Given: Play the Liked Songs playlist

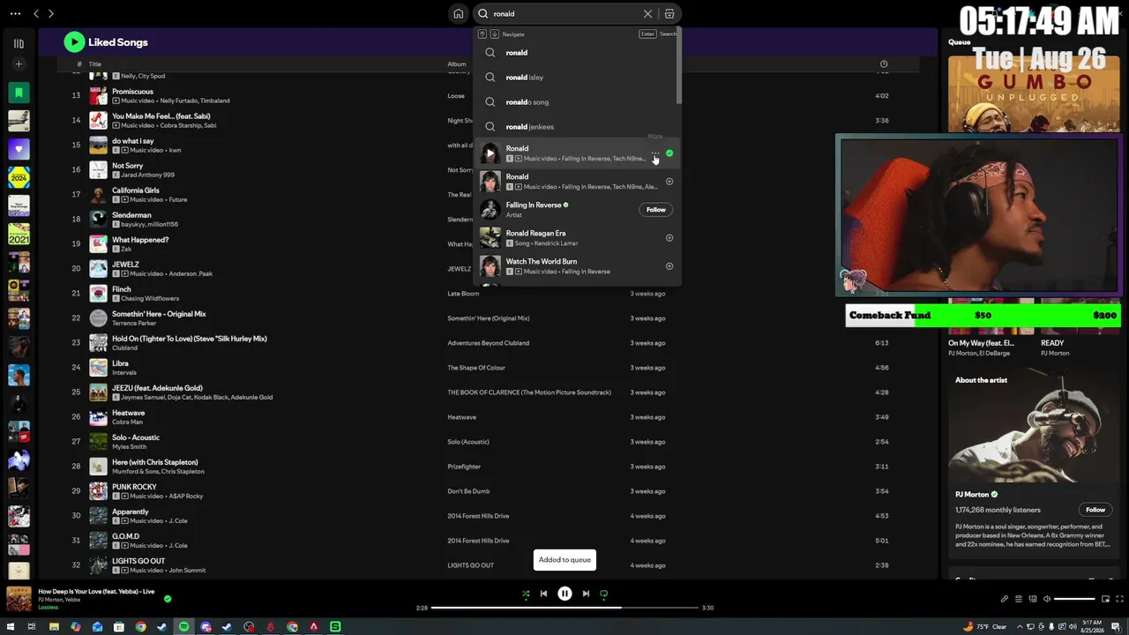Looking at the screenshot, I should (x=74, y=42).
